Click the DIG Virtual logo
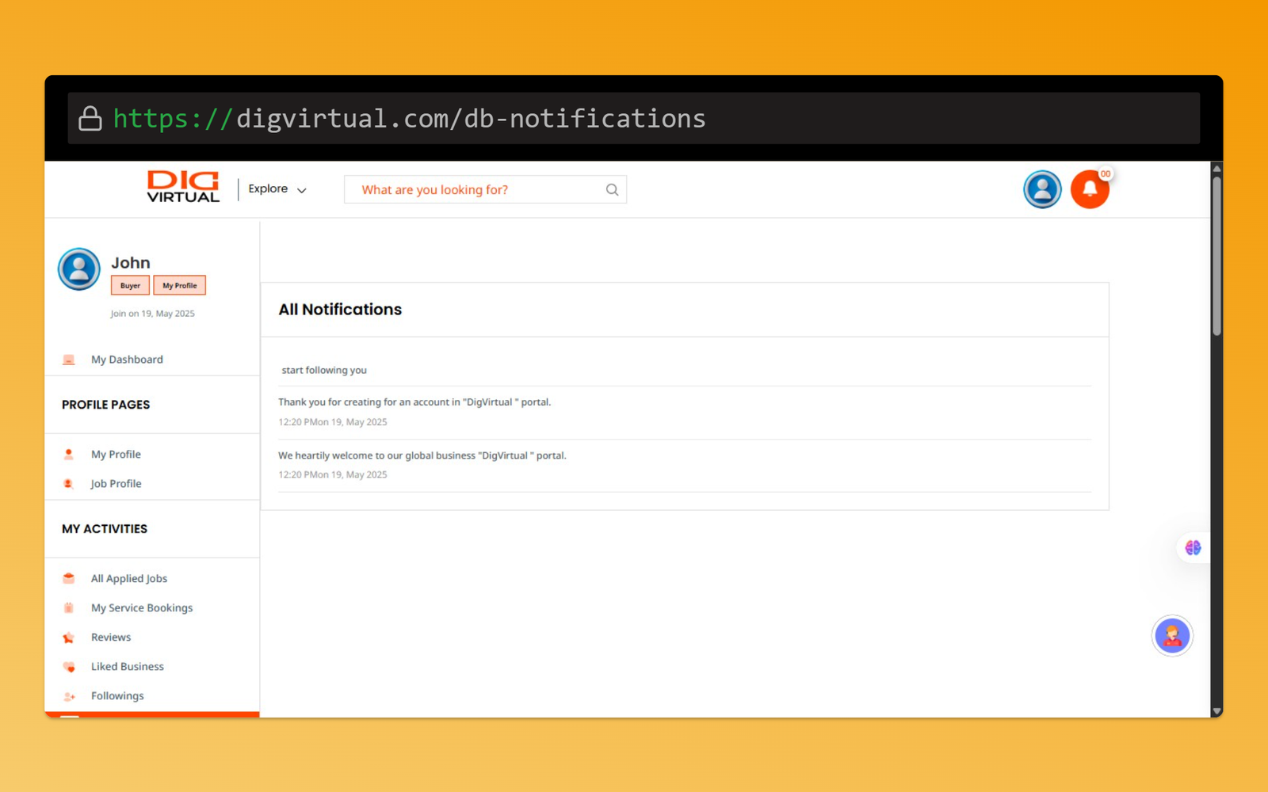This screenshot has height=792, width=1268. [x=183, y=187]
